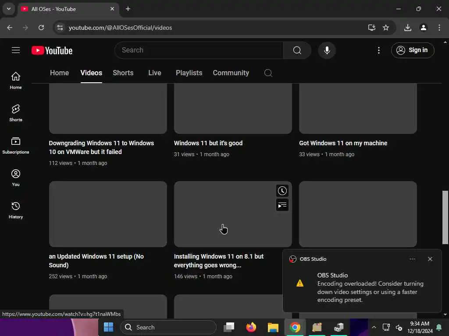The image size is (449, 336).
Task: Open 'Installing Windows 11 on 8.1' title
Action: (219, 261)
